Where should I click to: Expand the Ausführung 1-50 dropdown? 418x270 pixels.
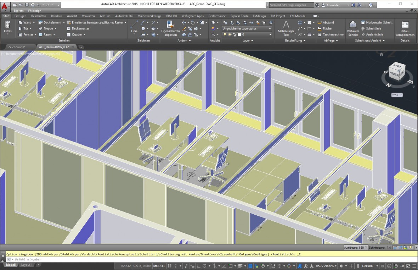tap(356, 247)
